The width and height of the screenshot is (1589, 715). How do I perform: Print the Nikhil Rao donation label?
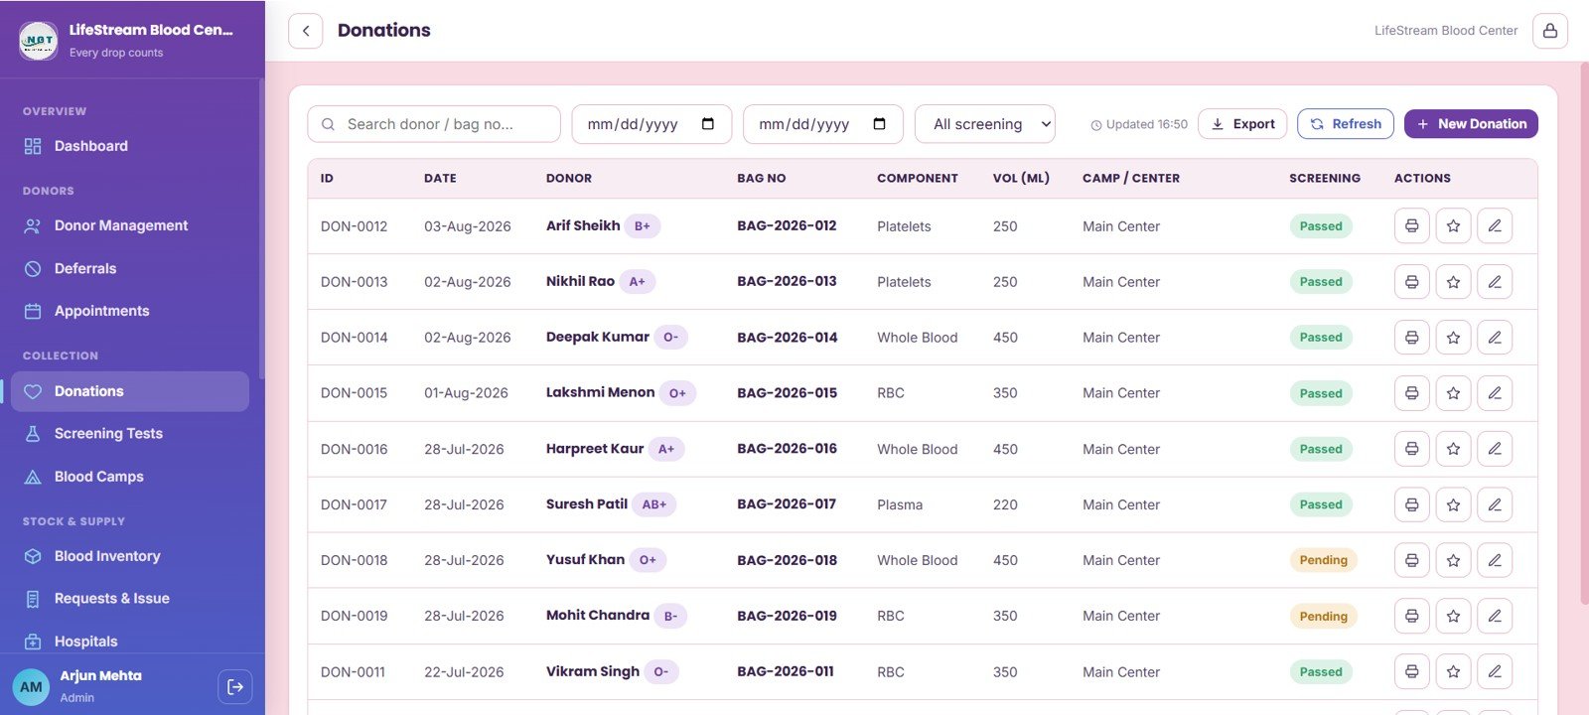click(x=1411, y=282)
